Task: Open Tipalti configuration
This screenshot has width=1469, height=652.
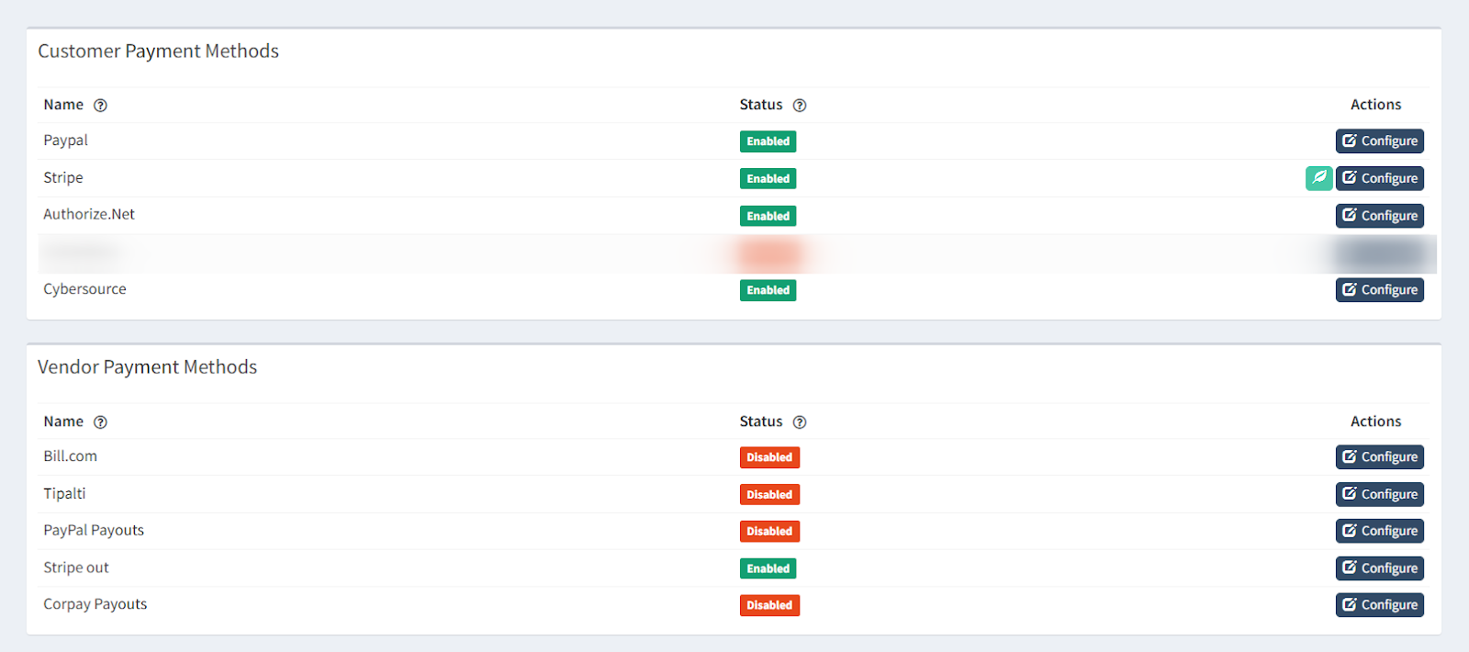Action: click(x=1379, y=494)
